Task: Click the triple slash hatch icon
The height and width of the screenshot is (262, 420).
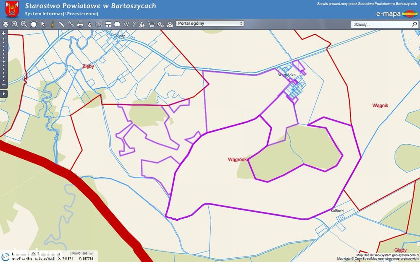Action: coord(126,25)
